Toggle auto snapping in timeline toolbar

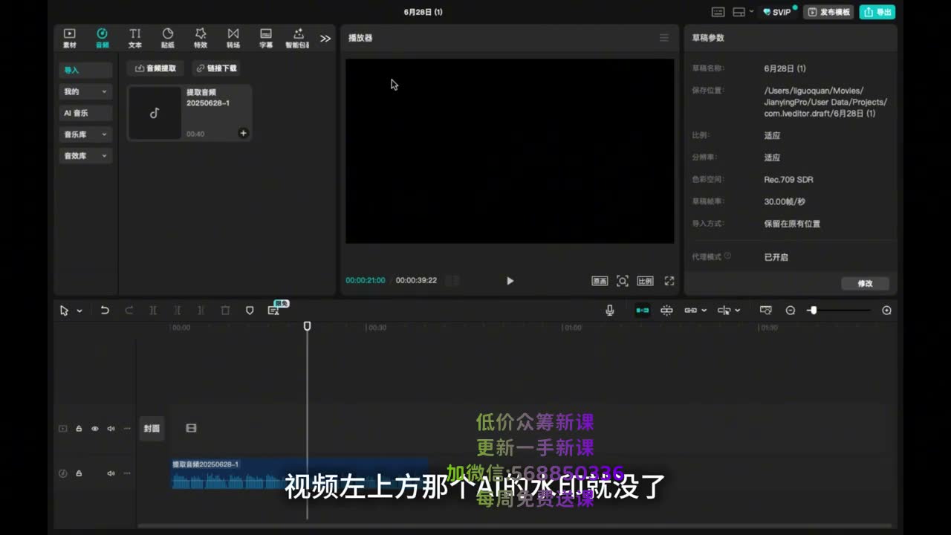666,311
